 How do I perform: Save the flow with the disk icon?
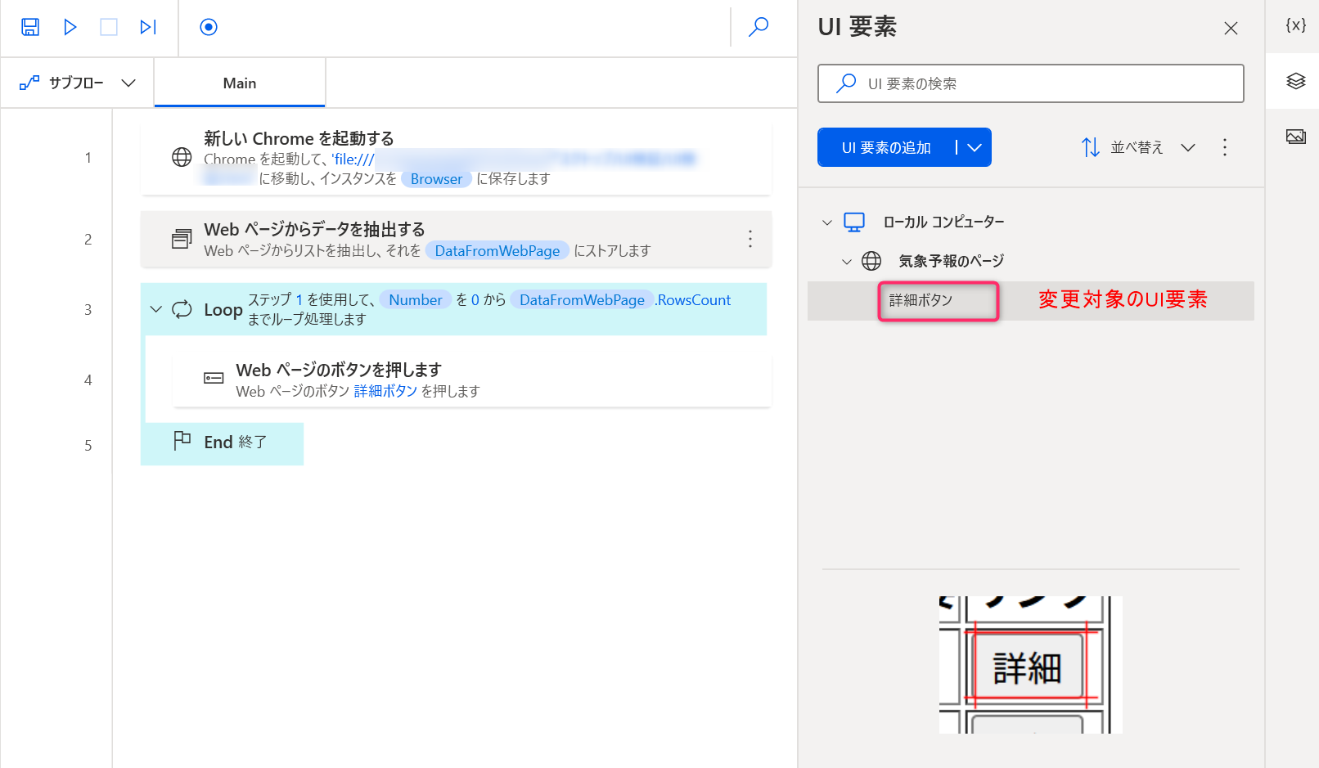30,27
